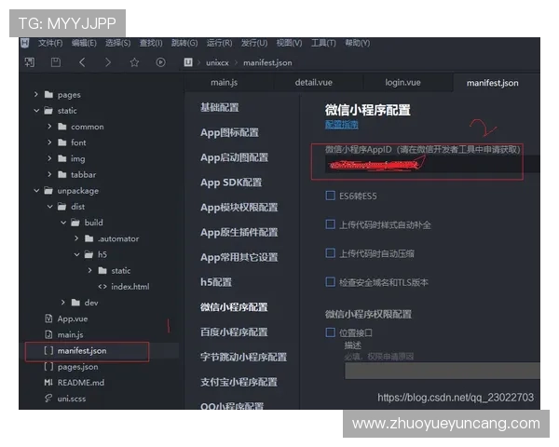Viewport: 559px width, 447px height.
Task: Expand the common folder chevron
Action: pyautogui.click(x=49, y=127)
